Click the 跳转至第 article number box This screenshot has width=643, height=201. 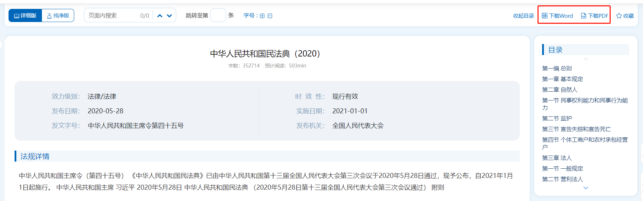pos(218,15)
